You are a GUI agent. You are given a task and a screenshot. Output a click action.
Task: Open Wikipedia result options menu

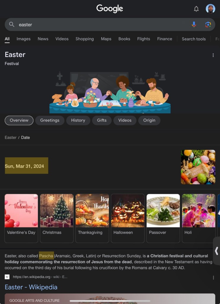point(213,278)
